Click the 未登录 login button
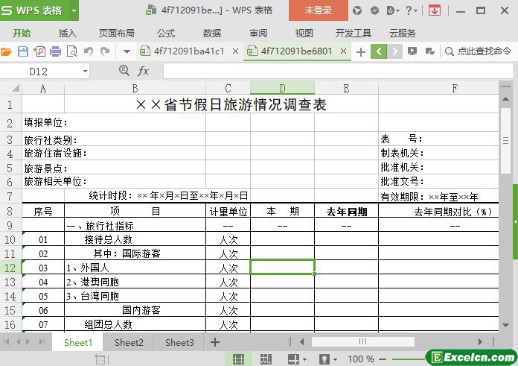 coord(318,10)
